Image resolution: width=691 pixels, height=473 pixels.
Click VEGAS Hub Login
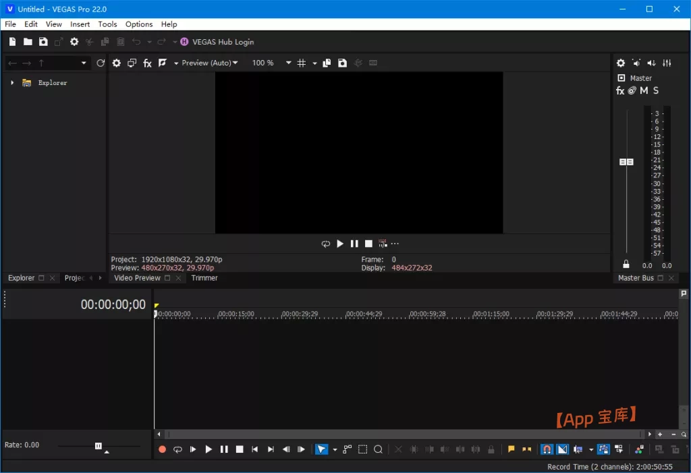(x=223, y=42)
